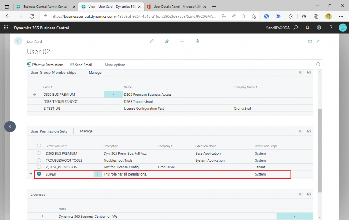Open the SUPER permission set link
Viewport: 349px width, 220px height.
(51, 174)
